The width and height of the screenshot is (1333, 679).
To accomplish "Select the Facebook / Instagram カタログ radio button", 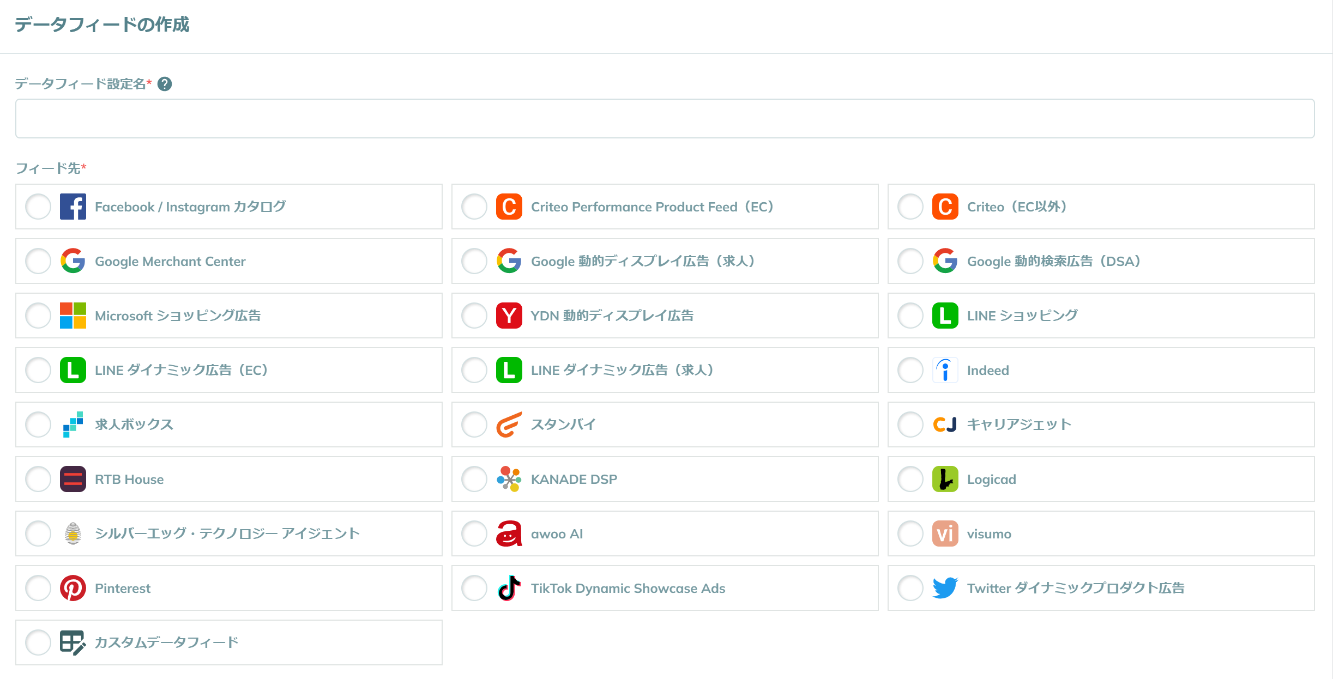I will point(38,207).
